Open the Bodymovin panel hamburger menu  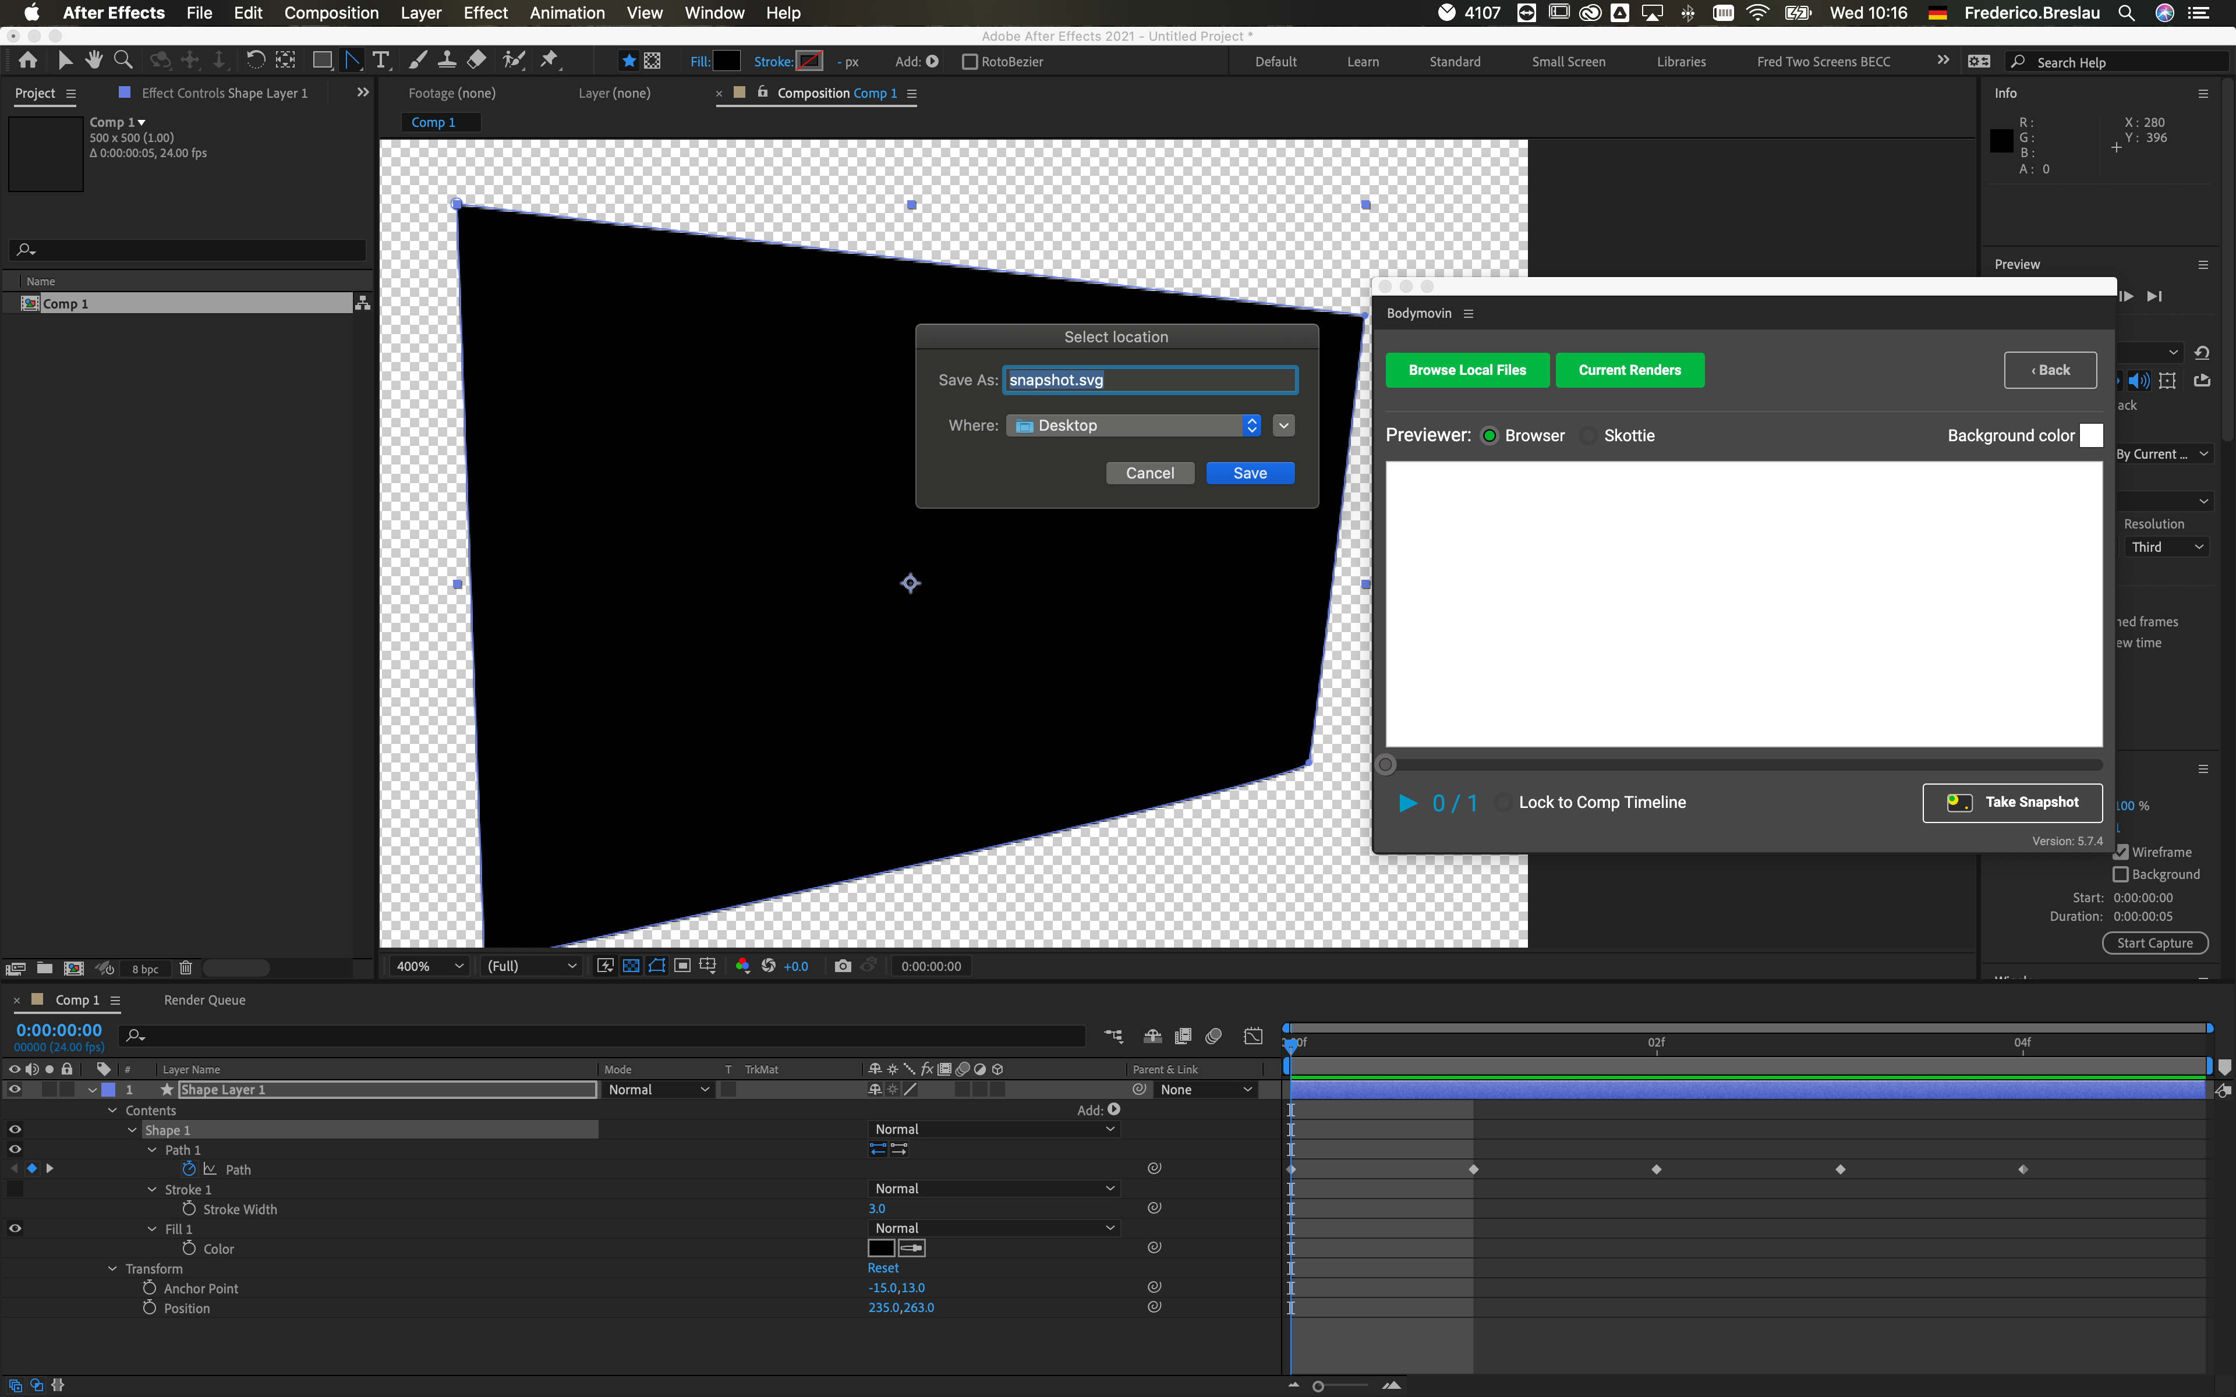(x=1468, y=313)
